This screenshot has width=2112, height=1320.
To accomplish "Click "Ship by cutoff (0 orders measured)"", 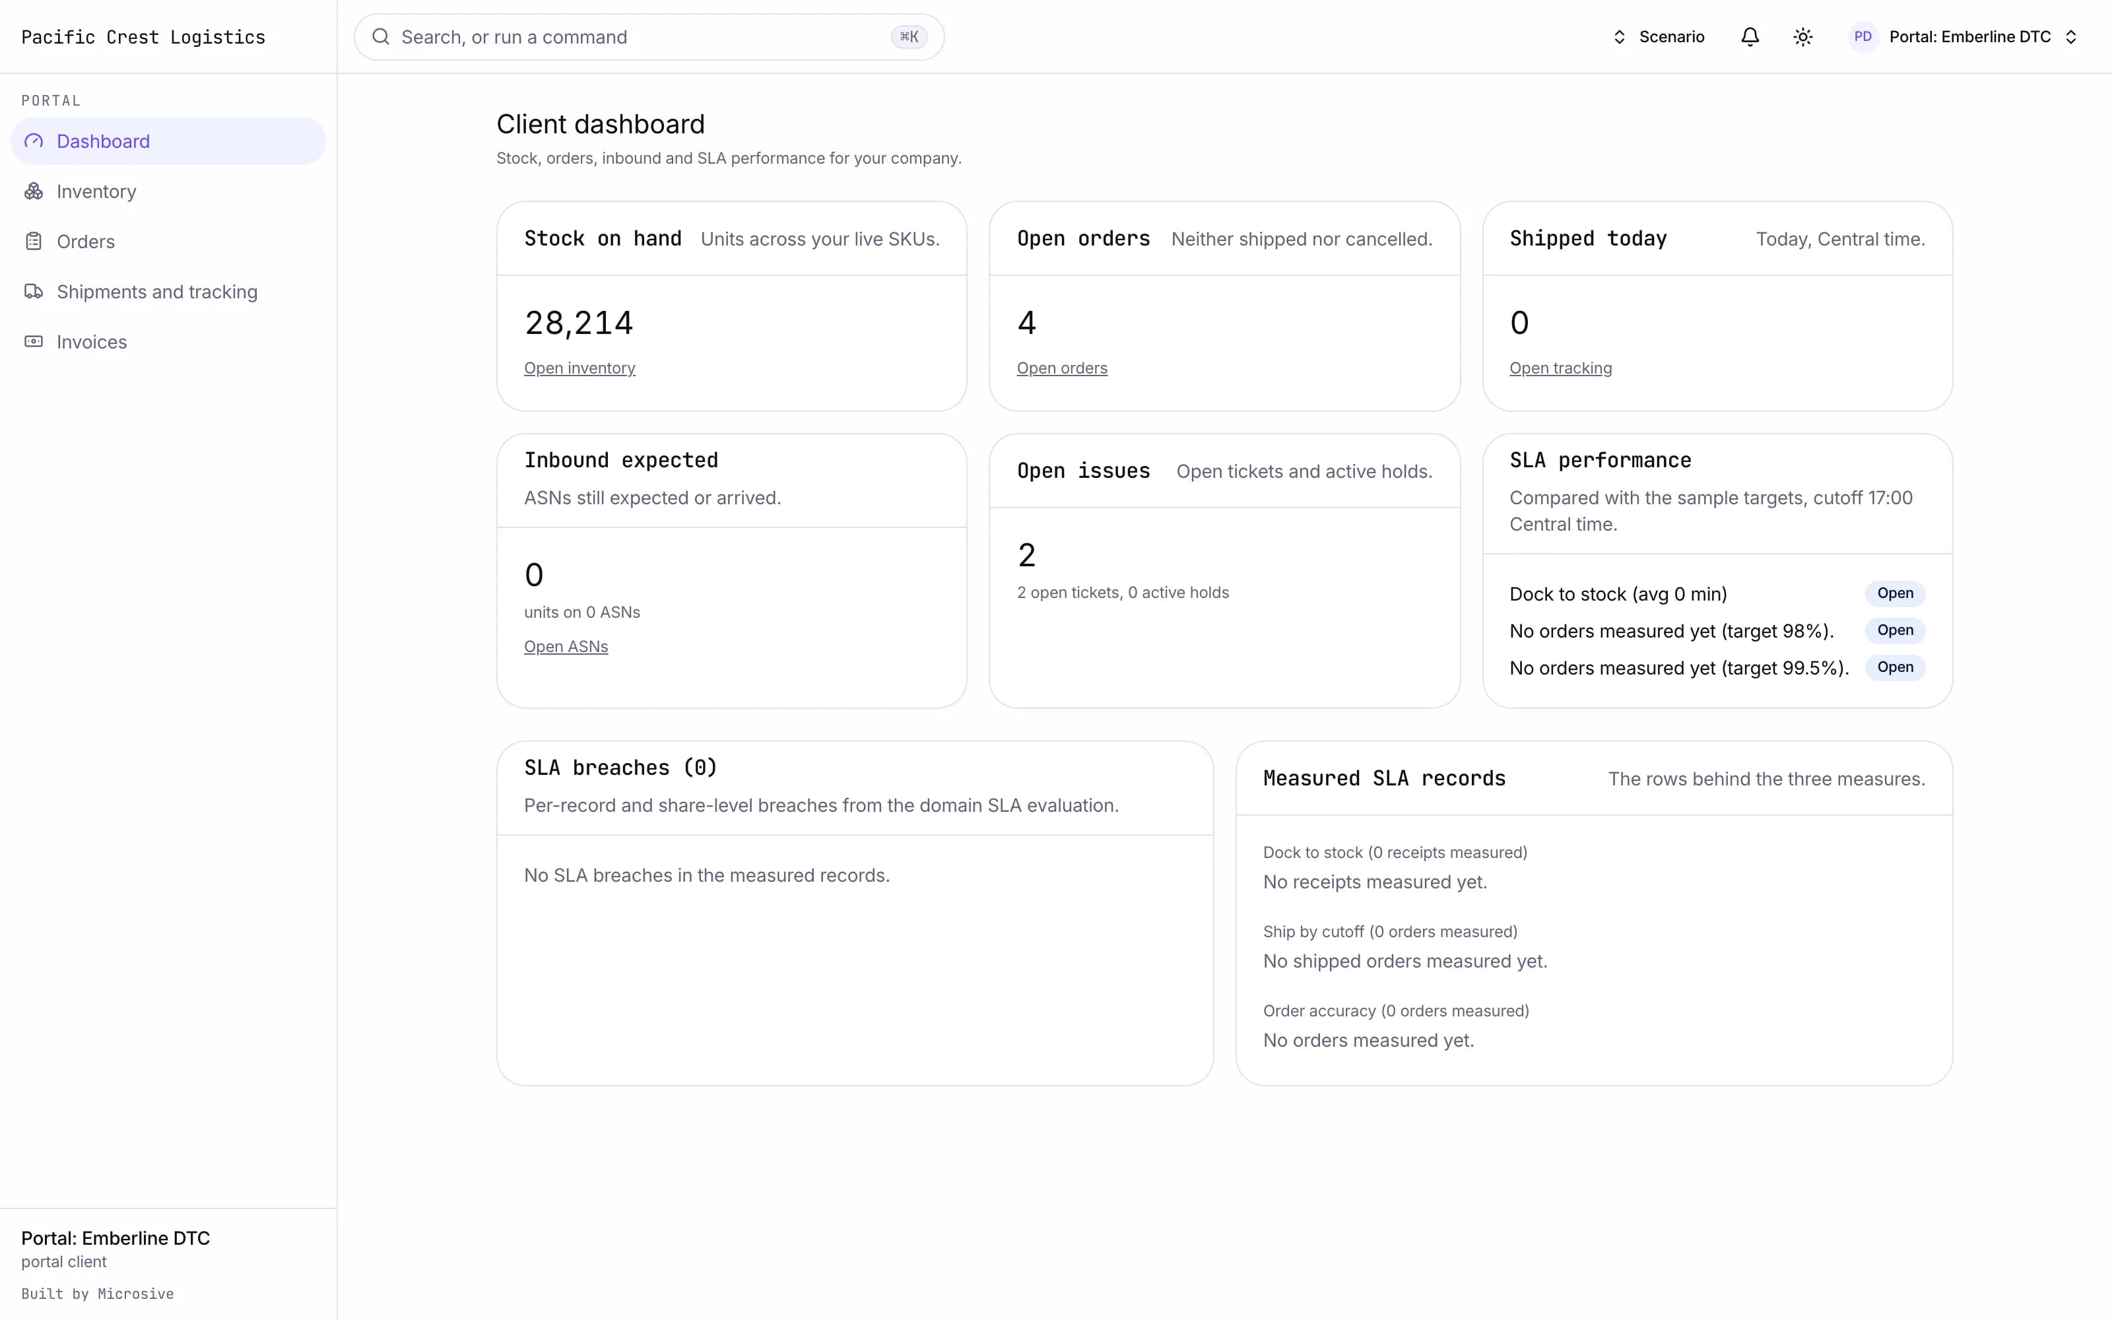I will tap(1389, 931).
